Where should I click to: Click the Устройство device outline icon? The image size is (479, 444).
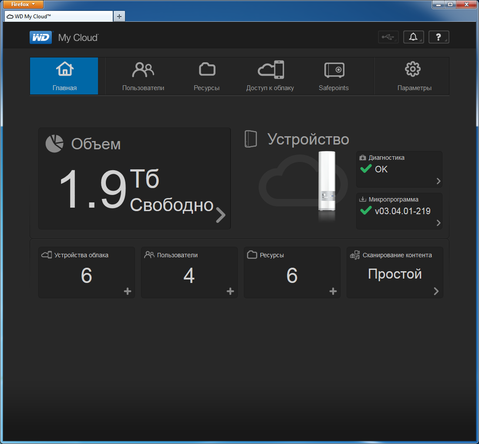tap(251, 139)
